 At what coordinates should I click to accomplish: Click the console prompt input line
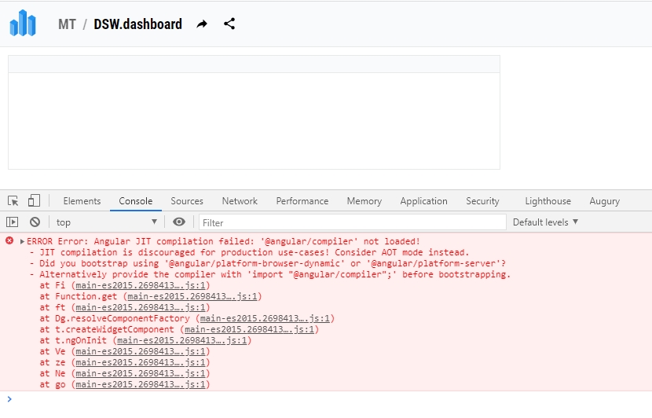pos(326,399)
